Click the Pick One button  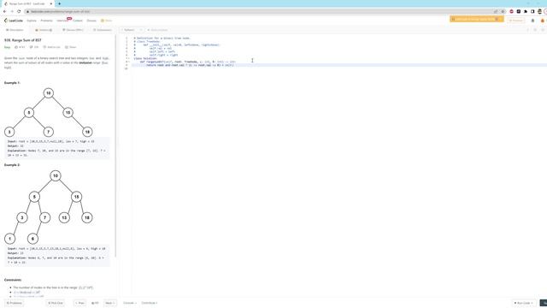[x=55, y=303]
